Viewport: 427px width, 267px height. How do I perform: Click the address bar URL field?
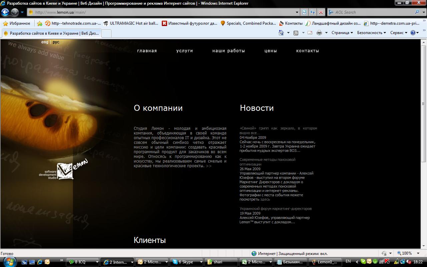pyautogui.click(x=163, y=12)
